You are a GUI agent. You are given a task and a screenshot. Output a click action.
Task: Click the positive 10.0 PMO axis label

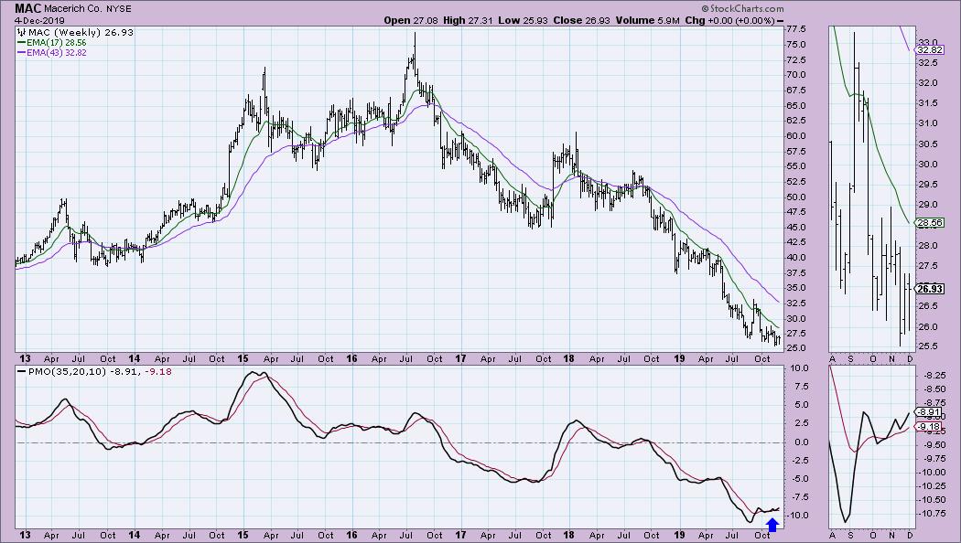click(x=799, y=367)
